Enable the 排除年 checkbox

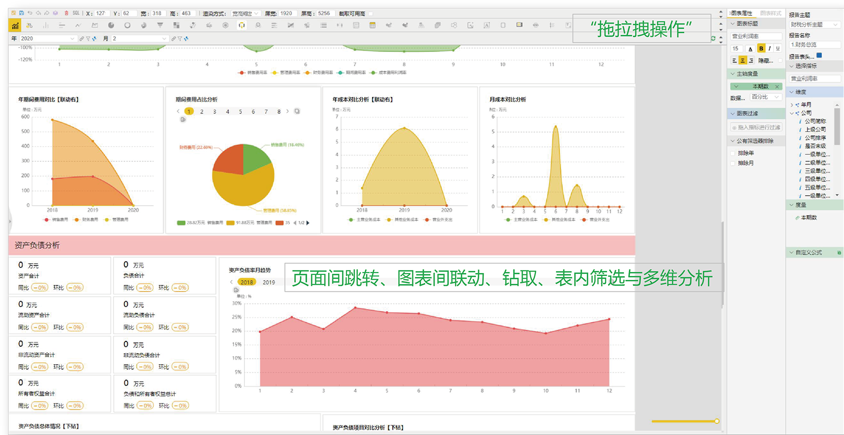[x=733, y=153]
